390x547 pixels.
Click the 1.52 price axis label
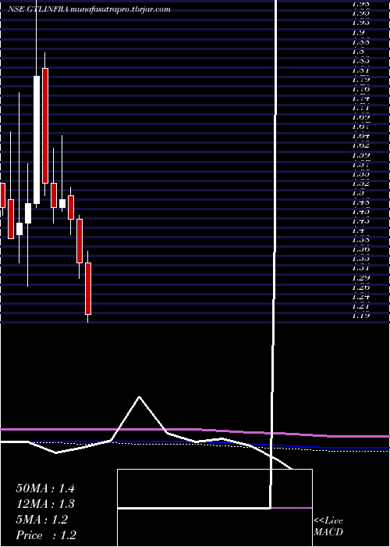pos(360,183)
